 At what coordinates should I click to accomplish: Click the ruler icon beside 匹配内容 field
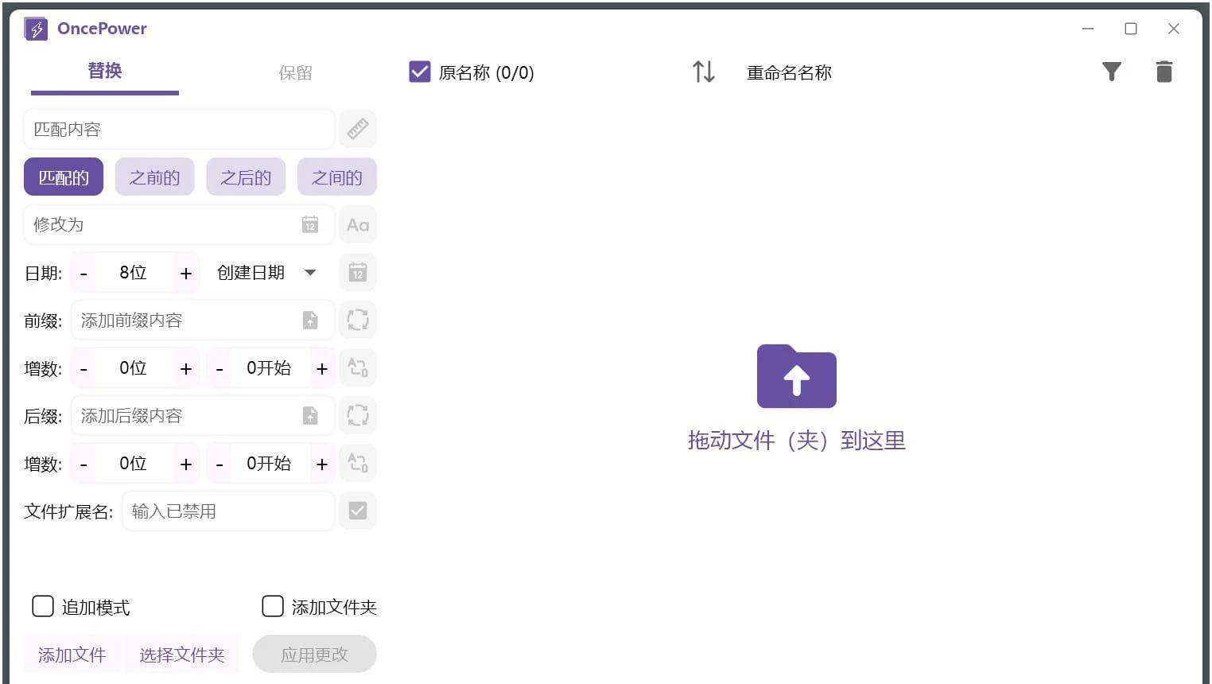[358, 129]
